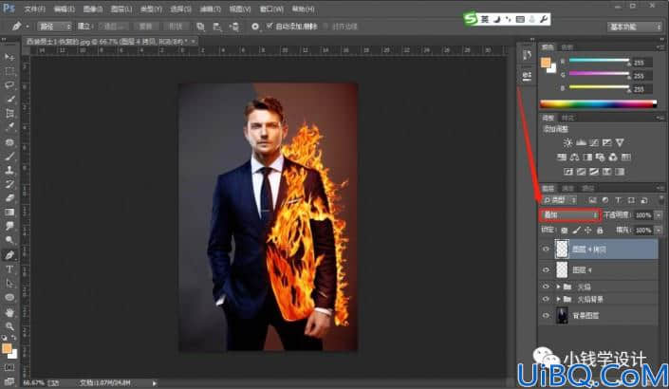Select the Pen tool in toolbox
669x389 pixels.
[9, 255]
